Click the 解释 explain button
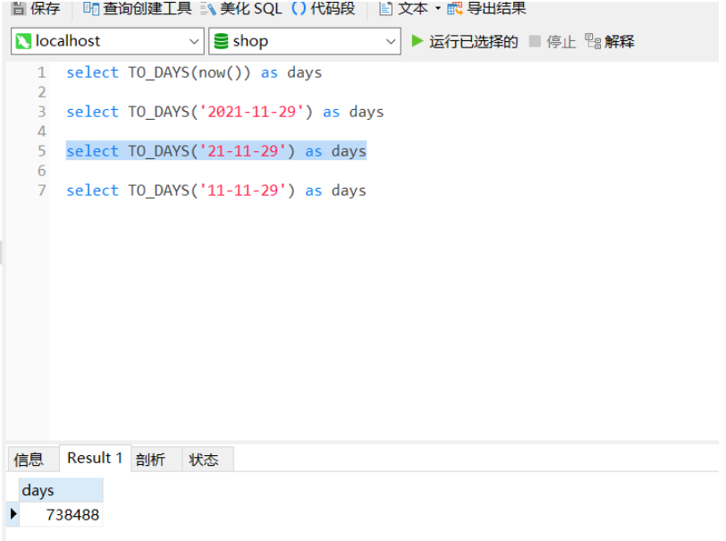 [x=619, y=41]
